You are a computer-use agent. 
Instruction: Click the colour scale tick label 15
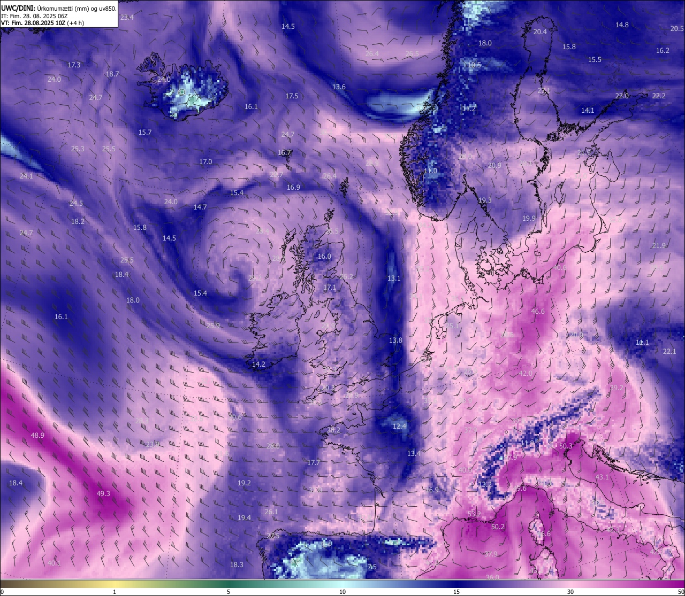[x=456, y=592]
